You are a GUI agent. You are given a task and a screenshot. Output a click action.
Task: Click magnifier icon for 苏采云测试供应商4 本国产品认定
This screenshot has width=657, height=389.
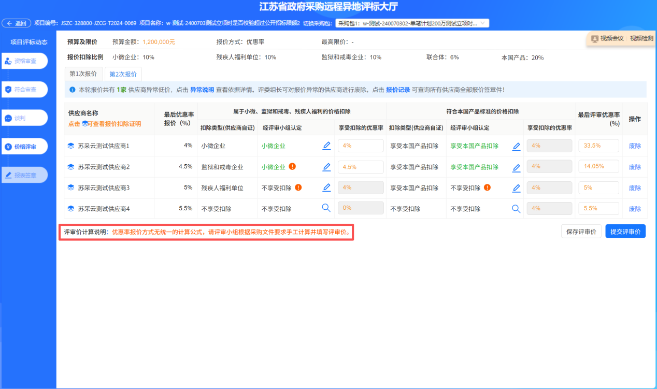[516, 208]
